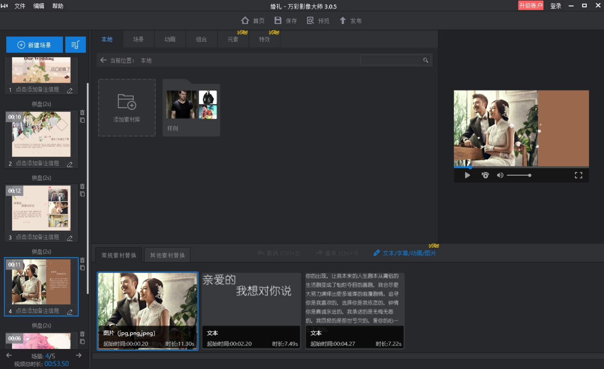Image resolution: width=604 pixels, height=369 pixels.
Task: Click 重做 (Ctrl+Y) redo button
Action: 337,253
